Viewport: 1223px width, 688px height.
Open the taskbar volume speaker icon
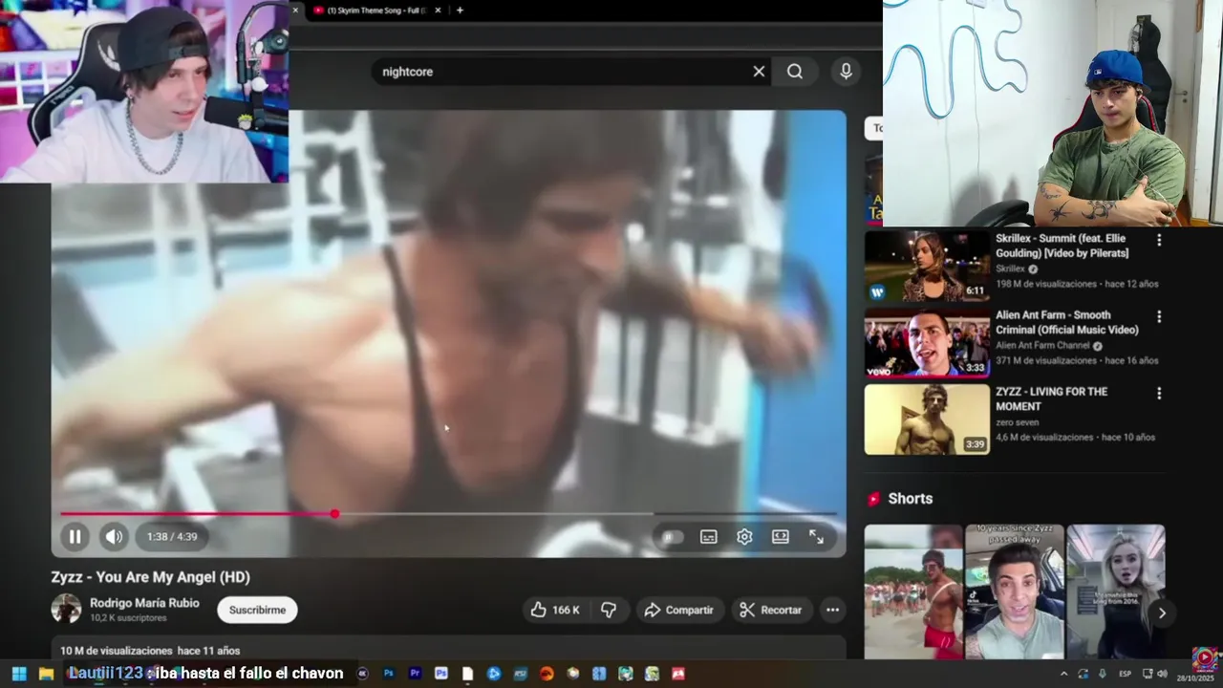coord(1163,674)
